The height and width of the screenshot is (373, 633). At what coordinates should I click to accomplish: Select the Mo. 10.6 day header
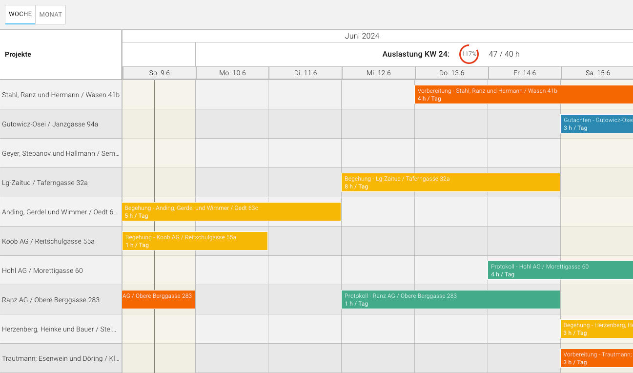pos(232,73)
